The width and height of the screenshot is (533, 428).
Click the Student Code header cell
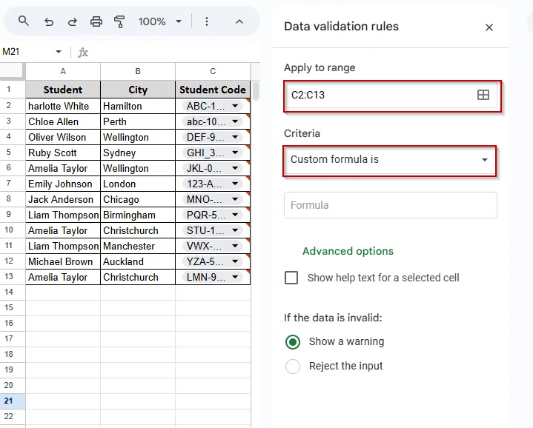coord(213,90)
